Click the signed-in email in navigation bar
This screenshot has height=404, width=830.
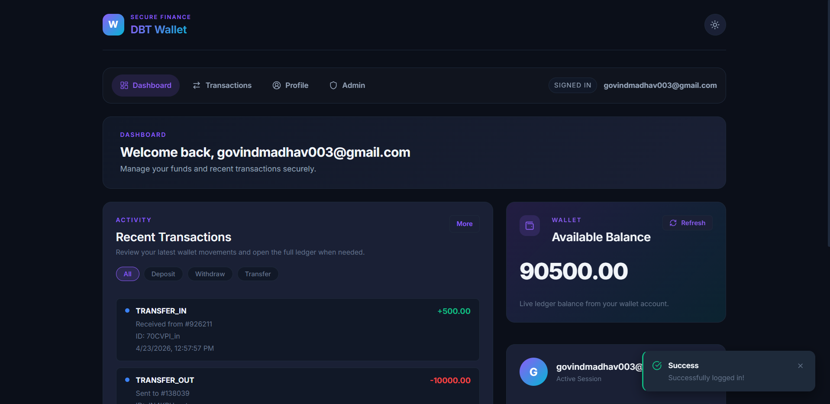click(660, 85)
